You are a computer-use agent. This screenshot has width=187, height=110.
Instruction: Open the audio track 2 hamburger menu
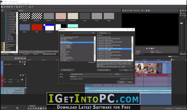2,75
